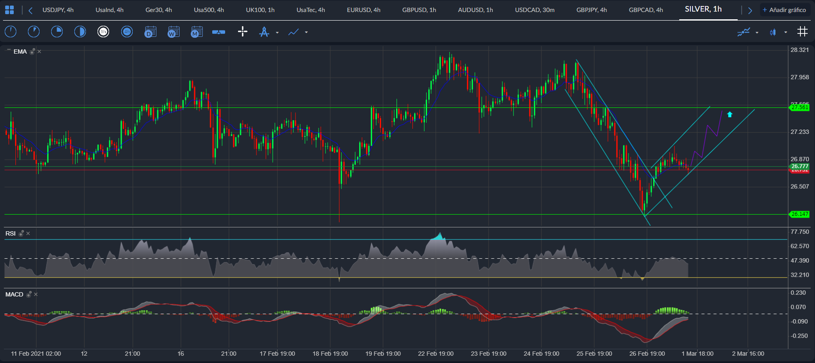Viewport: 815px width, 363px height.
Task: Expand the drawing tools dropdown arrow
Action: pyautogui.click(x=277, y=33)
